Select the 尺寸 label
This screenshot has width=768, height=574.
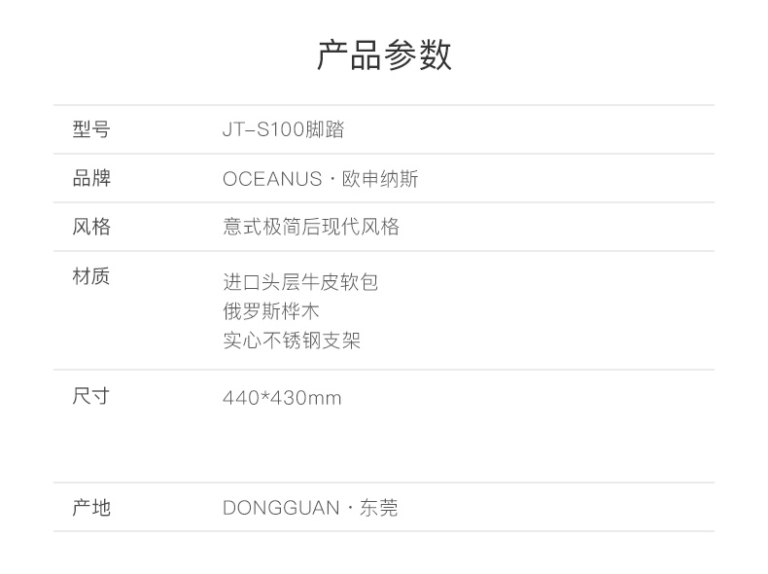pyautogui.click(x=91, y=396)
